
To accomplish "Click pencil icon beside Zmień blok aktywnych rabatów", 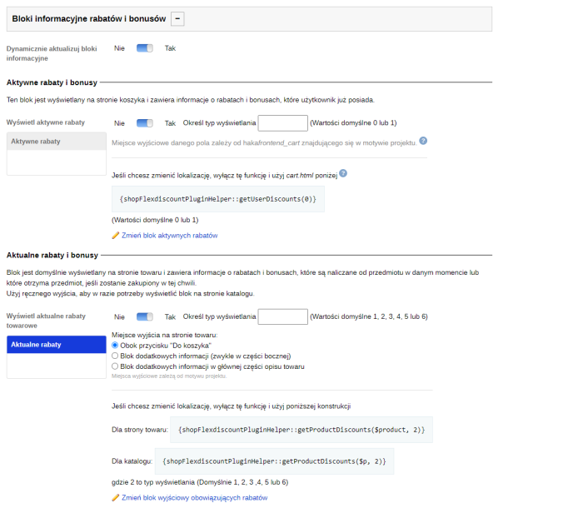I will [x=116, y=236].
